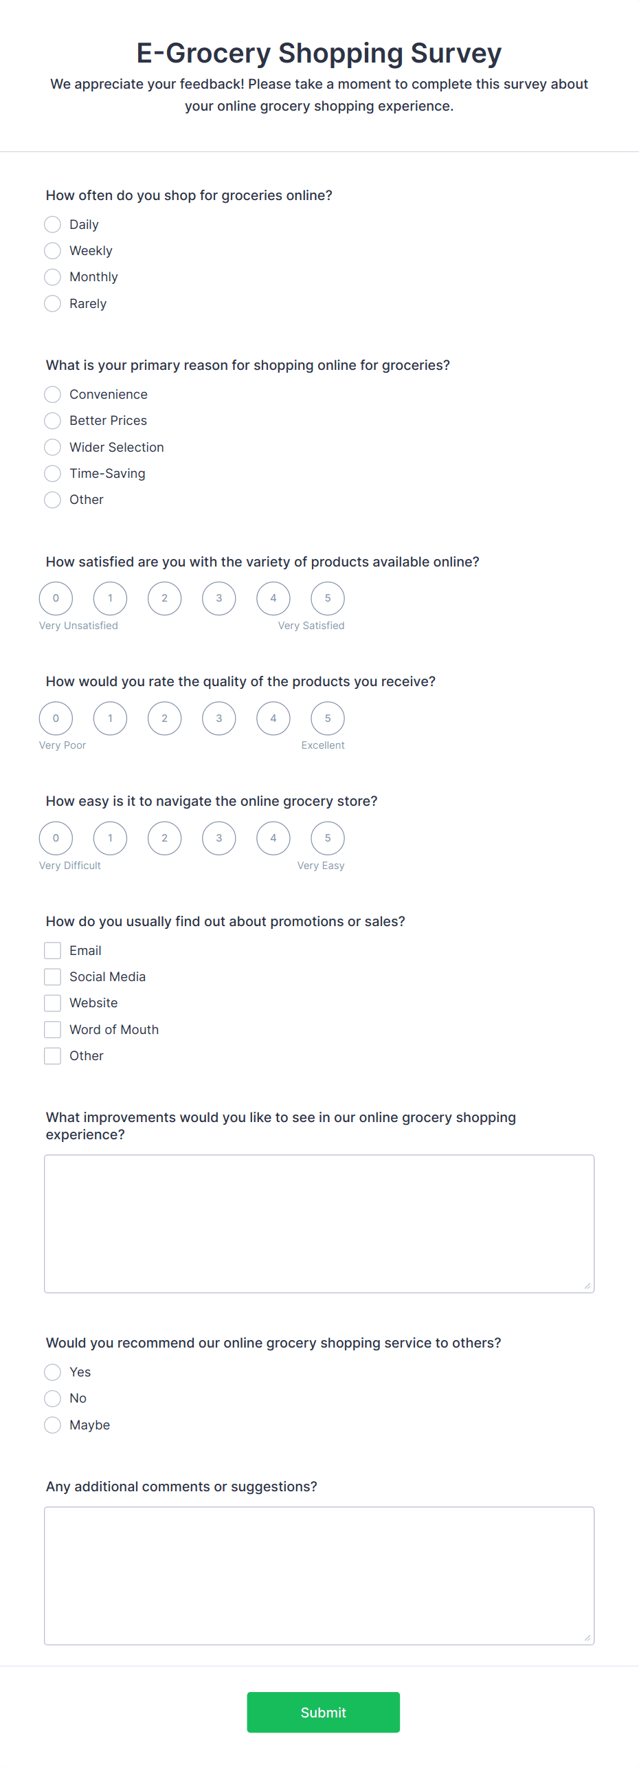The width and height of the screenshot is (639, 1767).
Task: Pick Convenience as primary shopping reason
Action: coord(52,395)
